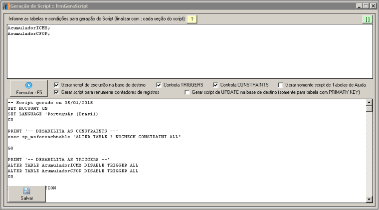Viewport: 379px width, 210px height.
Task: Click the scrollbar thumb in script output
Action: [369, 108]
